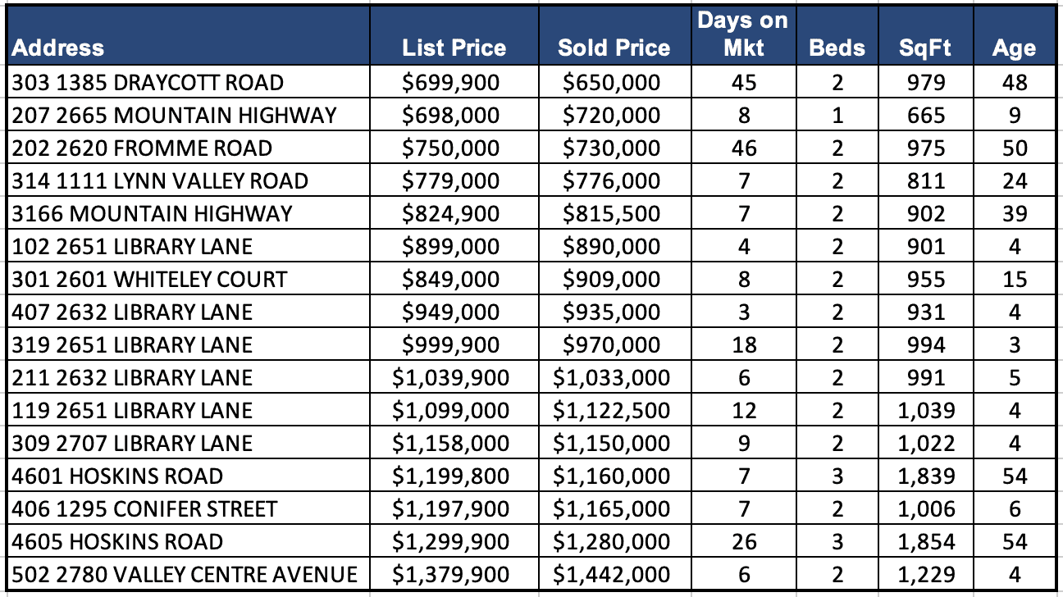
Task: Click the $1,033,000 sold price cell
Action: (611, 378)
